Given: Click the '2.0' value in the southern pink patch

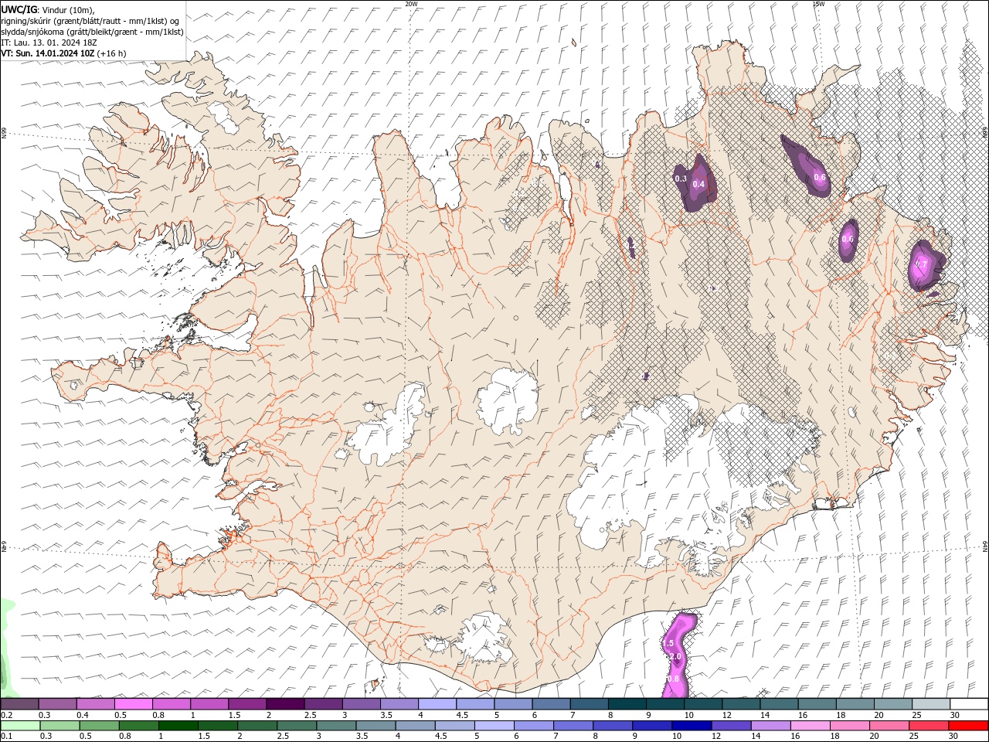Looking at the screenshot, I should pos(675,656).
